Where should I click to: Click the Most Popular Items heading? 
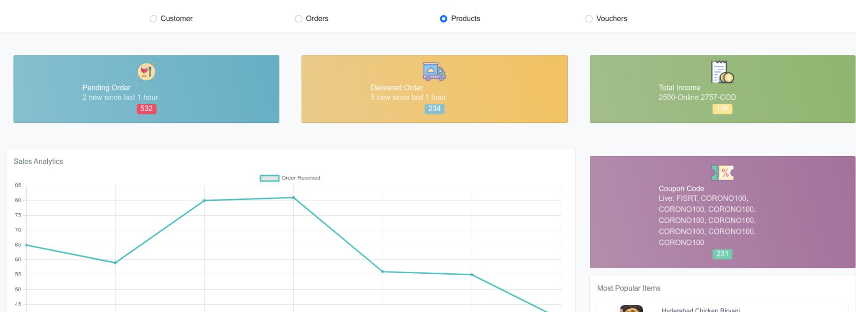tap(628, 288)
